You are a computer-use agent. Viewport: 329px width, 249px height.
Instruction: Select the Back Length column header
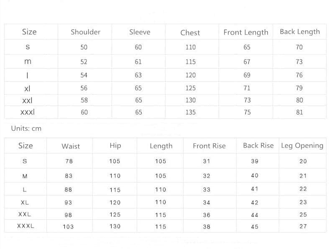[300, 32]
